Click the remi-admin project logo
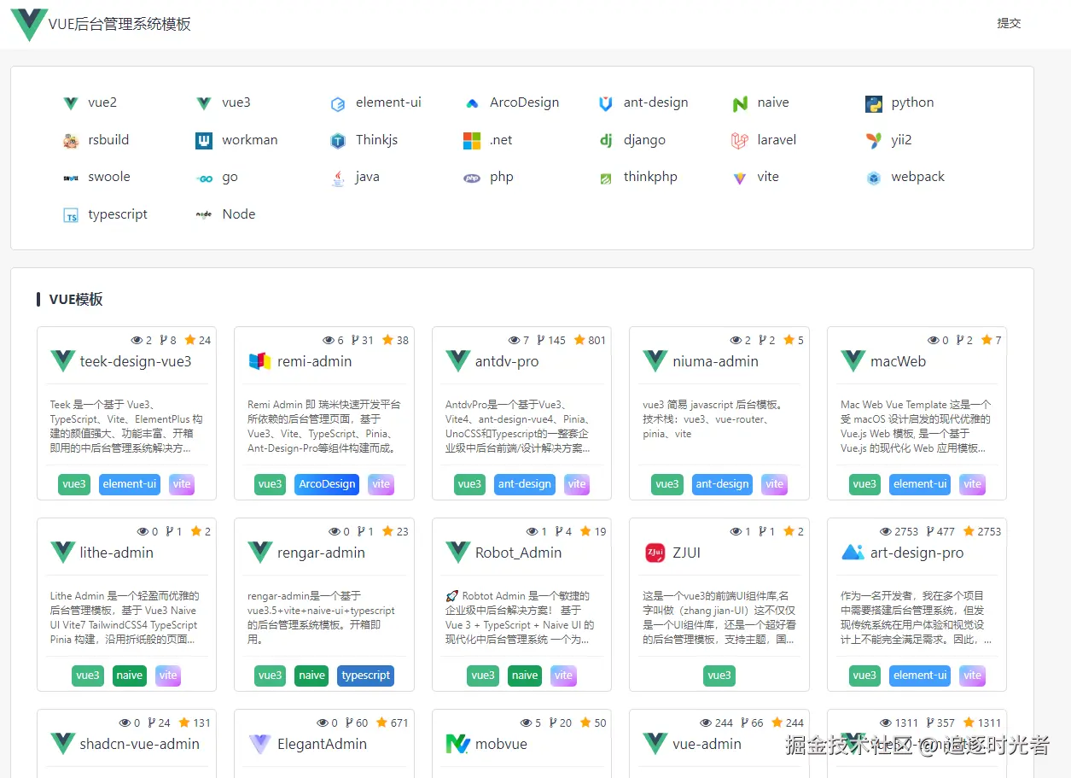The image size is (1071, 778). point(259,361)
